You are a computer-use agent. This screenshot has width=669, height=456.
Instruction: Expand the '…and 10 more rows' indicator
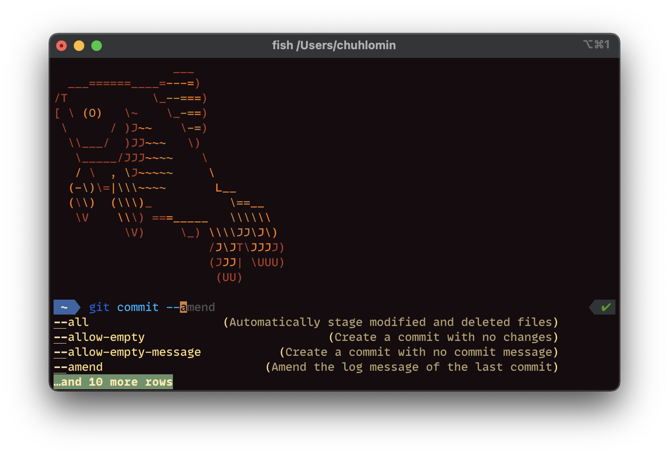point(112,382)
